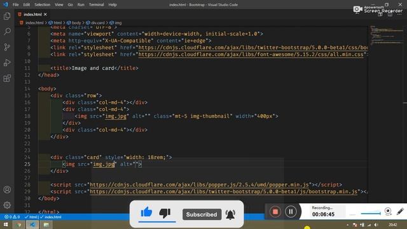The image size is (407, 229).
Task: Click the recorder webcam icon
Action: pos(388,211)
